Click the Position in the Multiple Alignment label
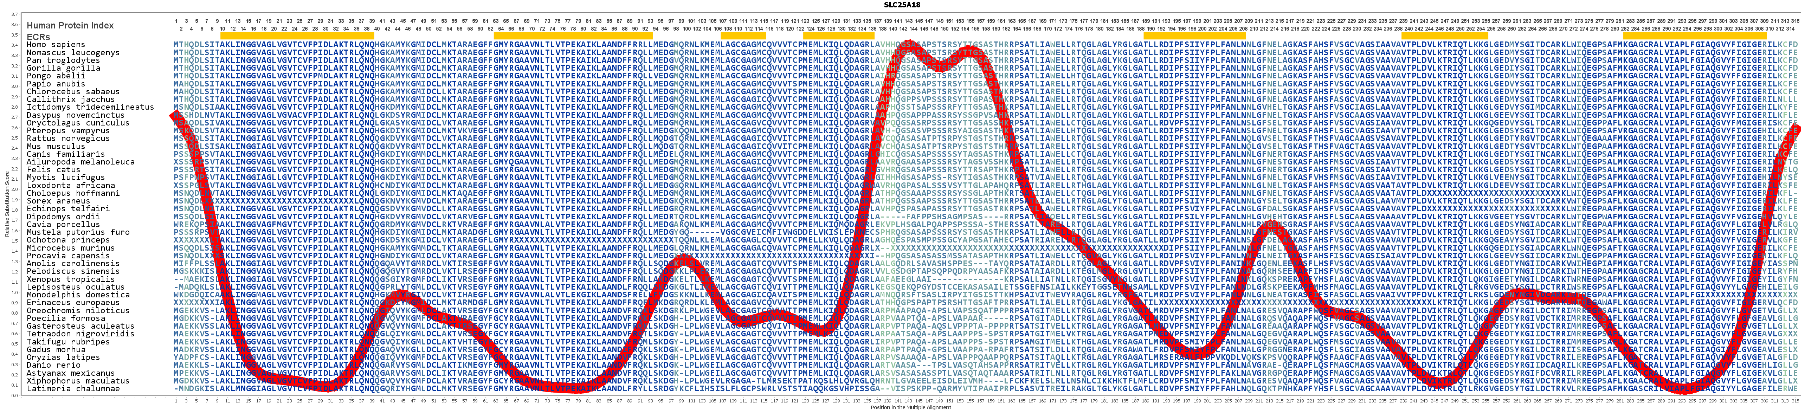This screenshot has height=413, width=1805. pos(910,407)
